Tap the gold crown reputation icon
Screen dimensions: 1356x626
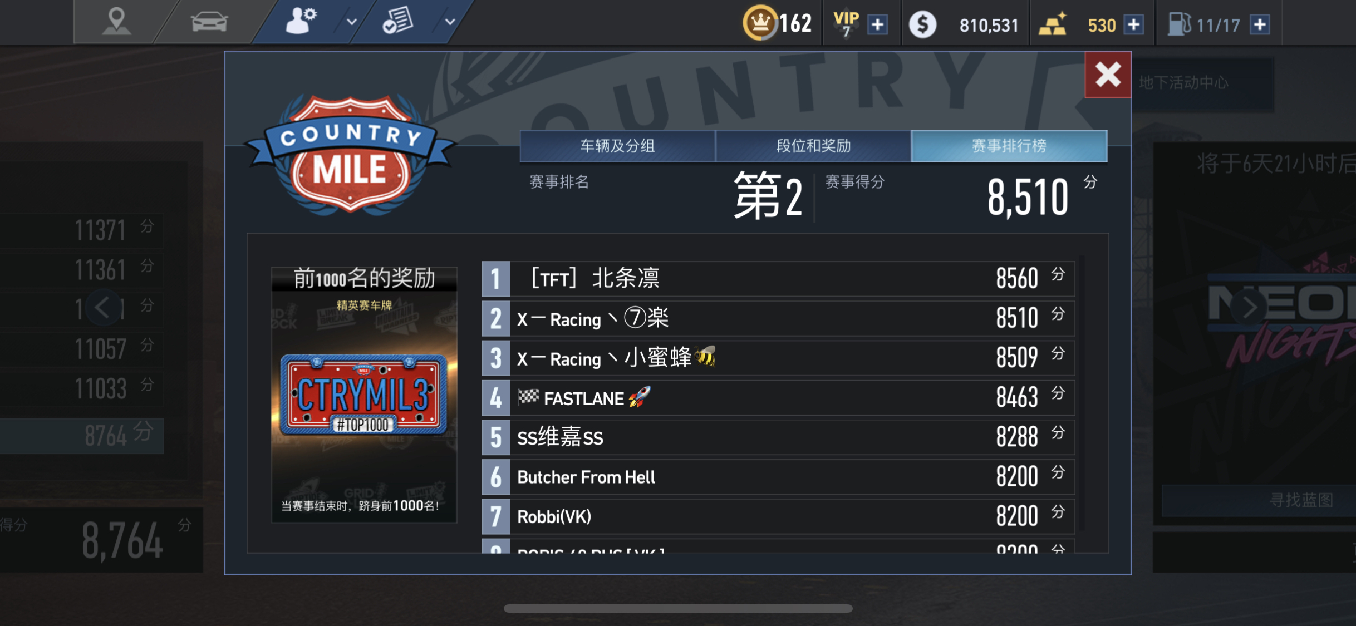760,23
